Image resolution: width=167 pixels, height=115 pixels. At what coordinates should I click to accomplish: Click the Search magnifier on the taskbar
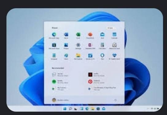click(70, 109)
